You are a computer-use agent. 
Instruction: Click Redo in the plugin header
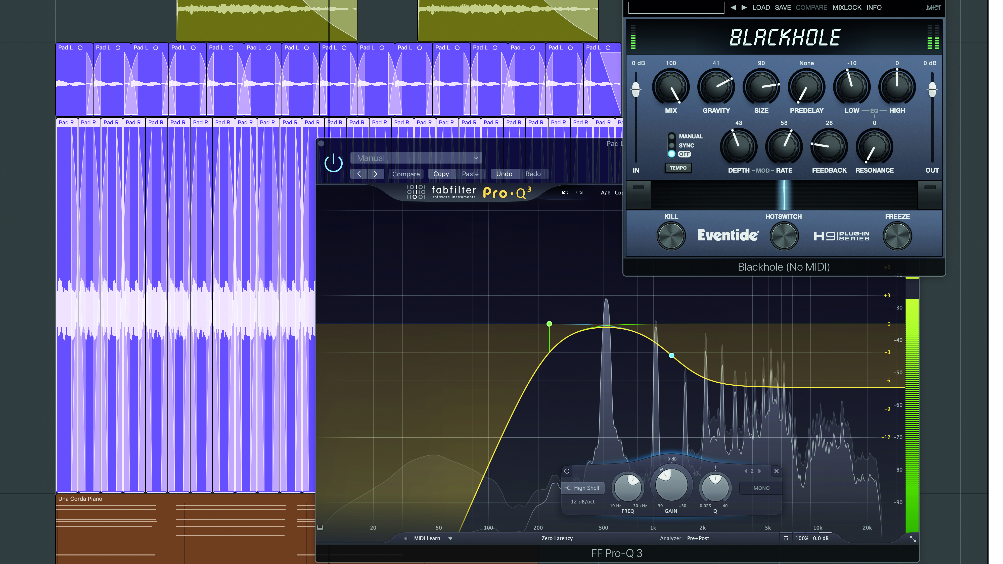[533, 174]
